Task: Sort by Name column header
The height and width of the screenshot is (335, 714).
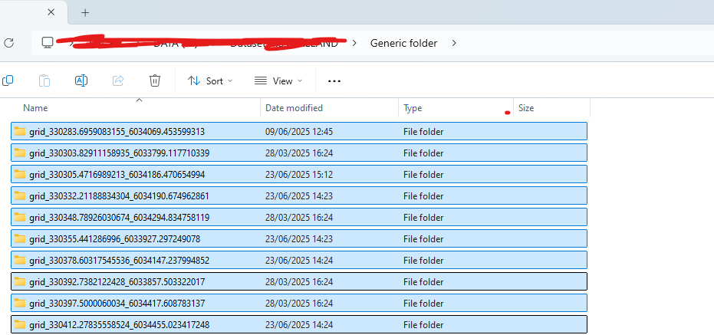Action: point(35,108)
